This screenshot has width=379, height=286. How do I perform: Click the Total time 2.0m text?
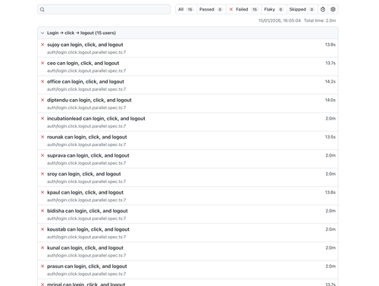tap(320, 20)
